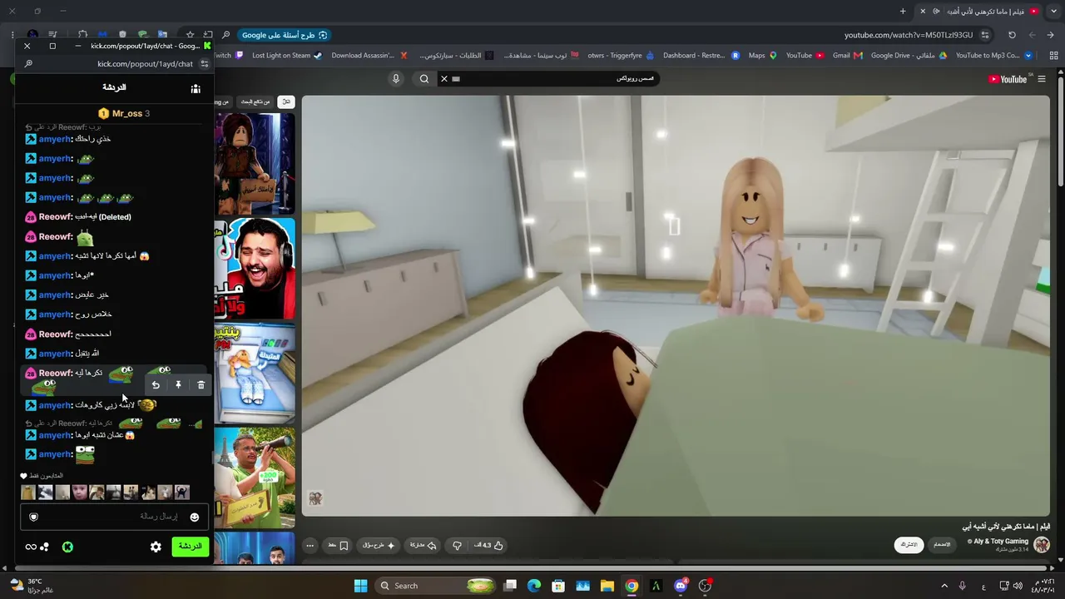Go to YouTube home via logo

coord(1007,79)
